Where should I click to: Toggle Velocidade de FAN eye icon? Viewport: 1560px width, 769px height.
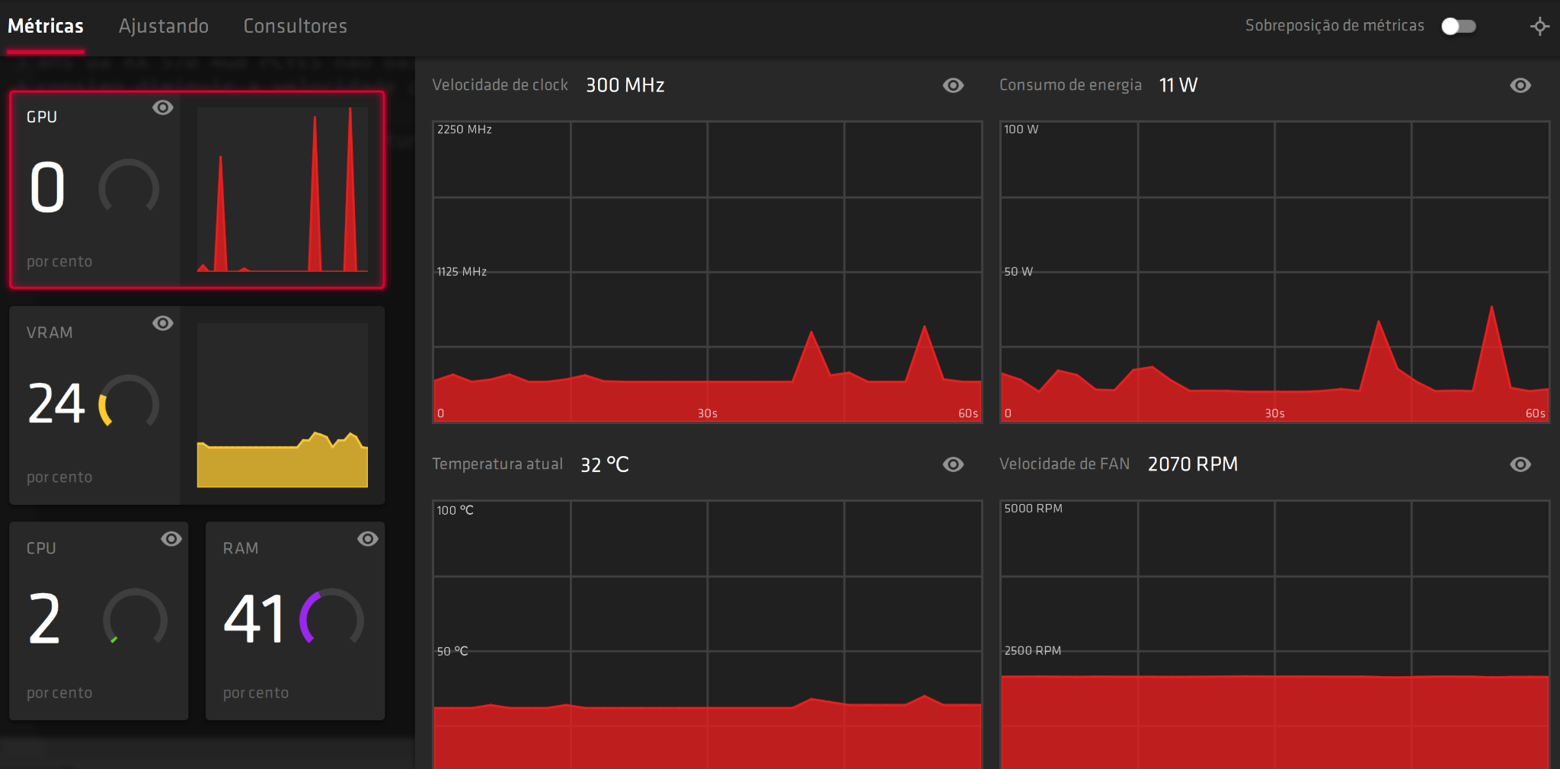[x=1520, y=464]
